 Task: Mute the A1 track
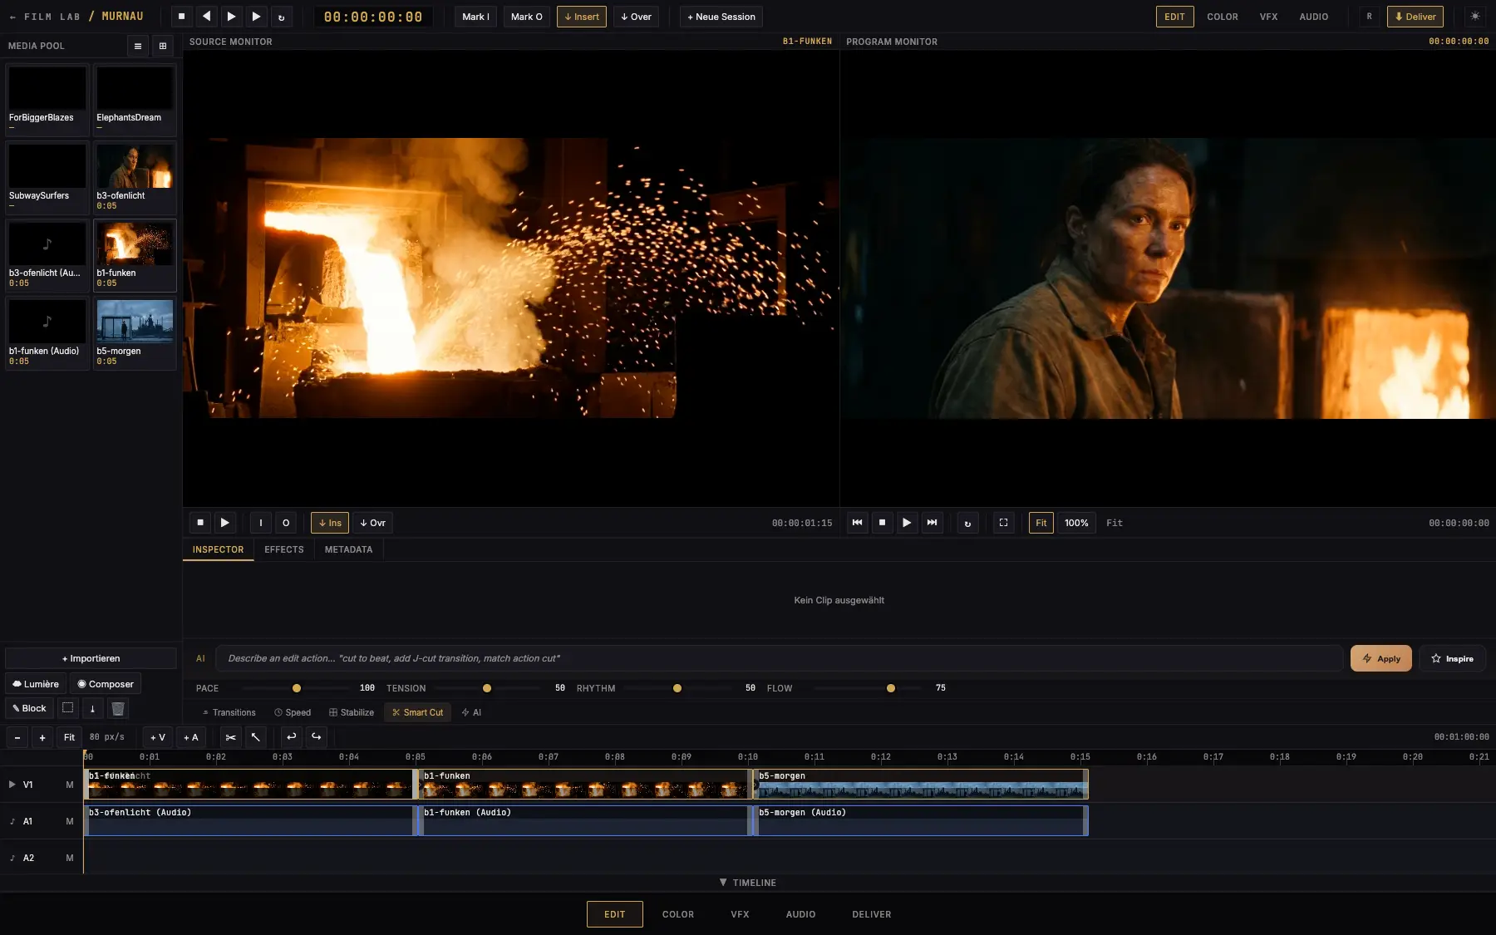click(70, 821)
